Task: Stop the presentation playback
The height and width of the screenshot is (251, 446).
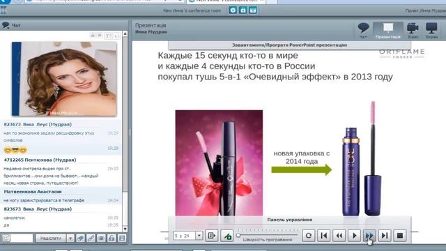Action: (400, 236)
